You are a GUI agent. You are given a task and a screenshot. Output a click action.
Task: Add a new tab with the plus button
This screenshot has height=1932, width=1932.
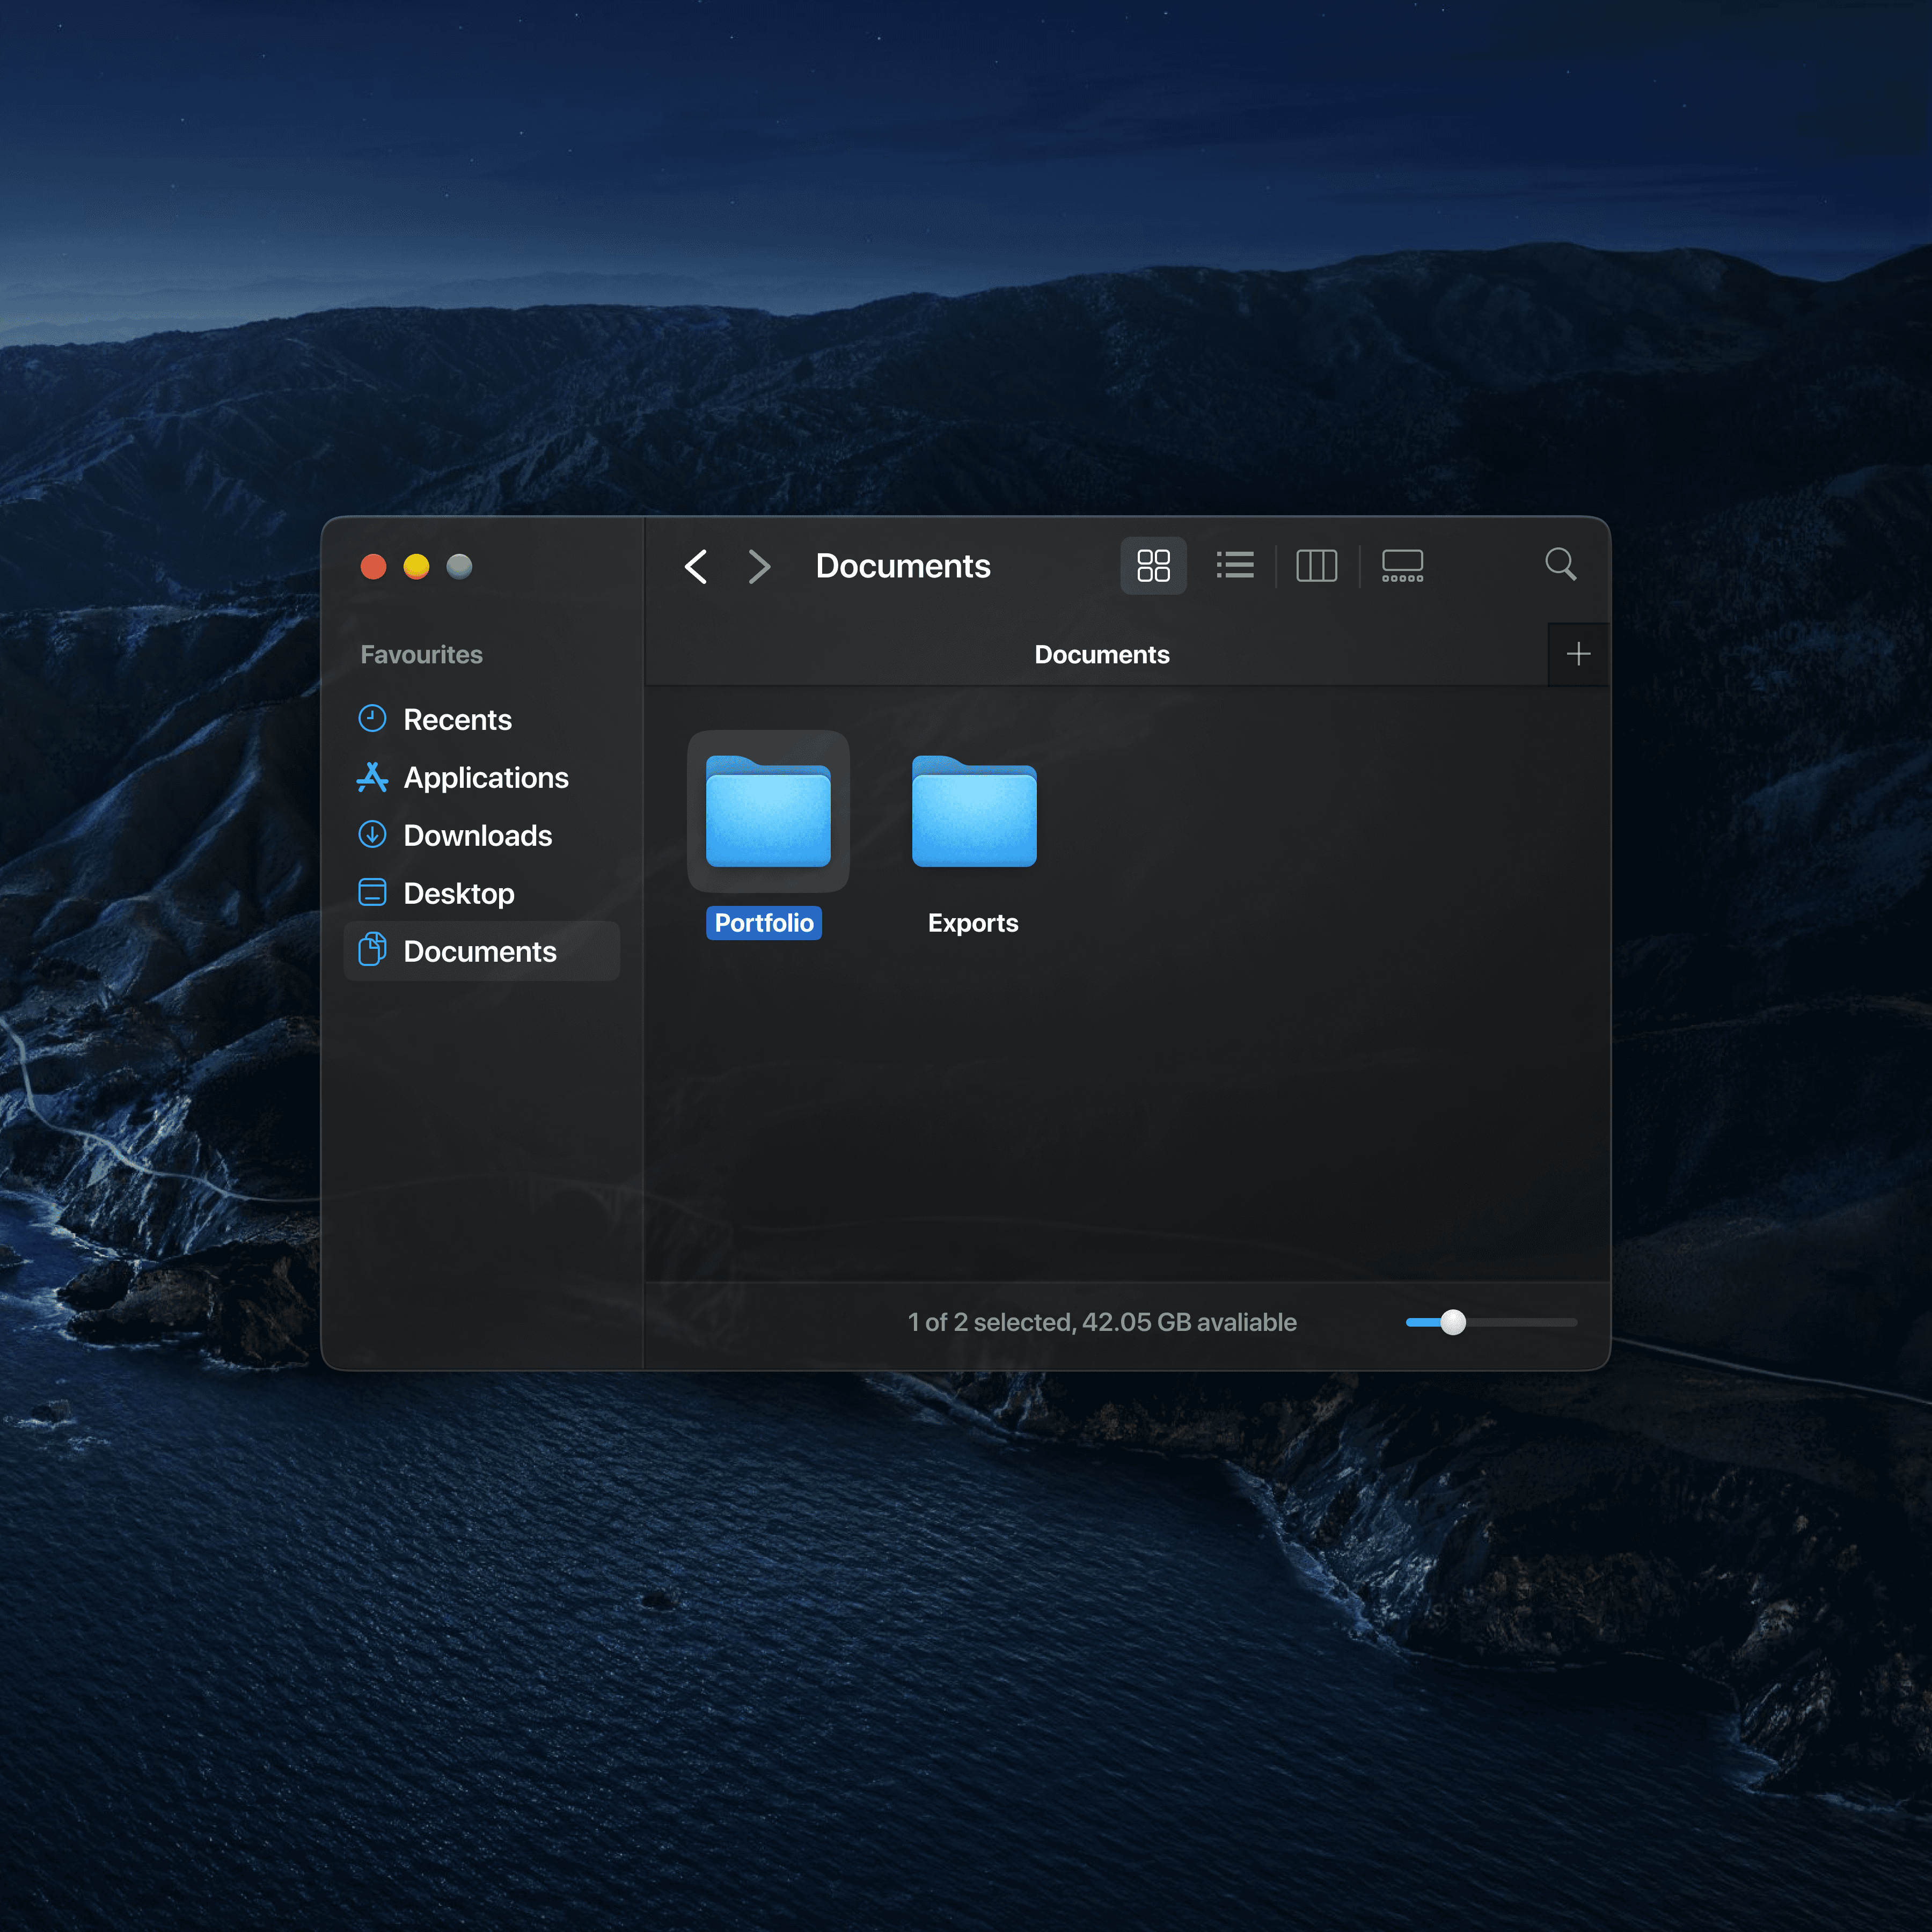click(x=1578, y=654)
